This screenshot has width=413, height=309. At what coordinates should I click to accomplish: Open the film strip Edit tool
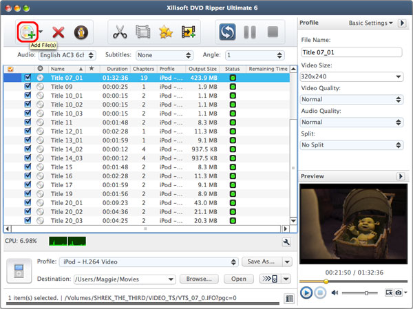coord(143,32)
